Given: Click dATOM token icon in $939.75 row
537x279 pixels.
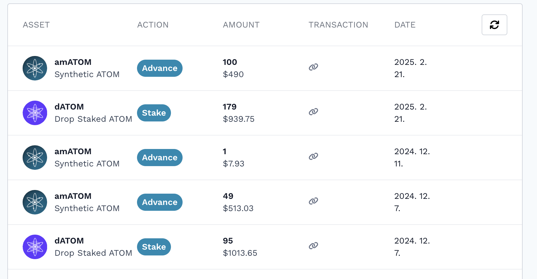Looking at the screenshot, I should (35, 113).
